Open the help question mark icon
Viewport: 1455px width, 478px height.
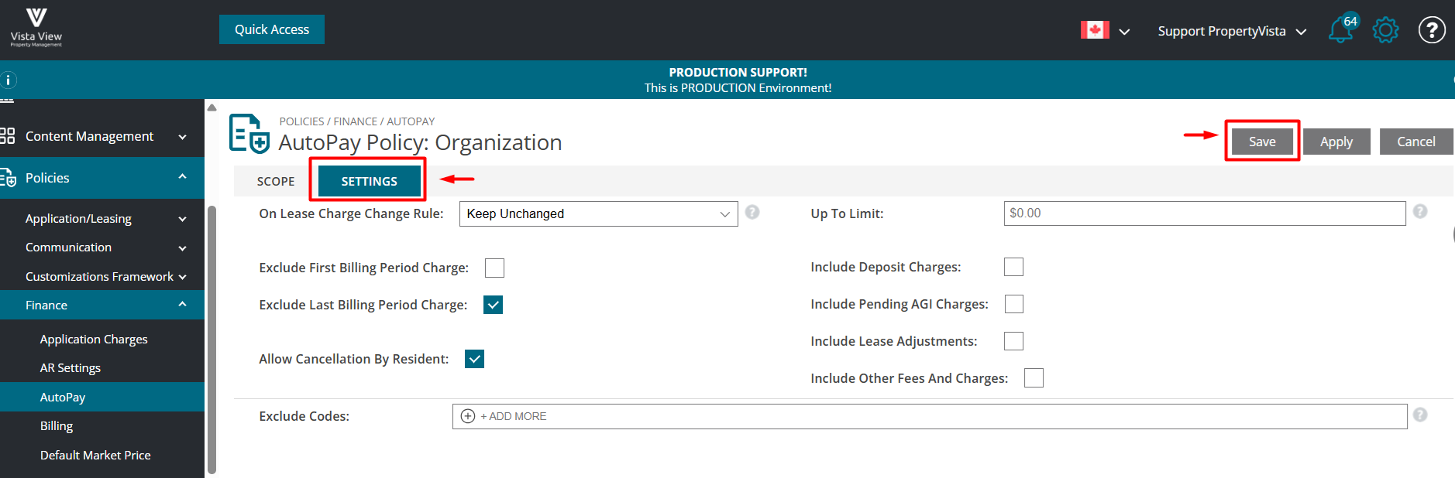tap(1431, 30)
